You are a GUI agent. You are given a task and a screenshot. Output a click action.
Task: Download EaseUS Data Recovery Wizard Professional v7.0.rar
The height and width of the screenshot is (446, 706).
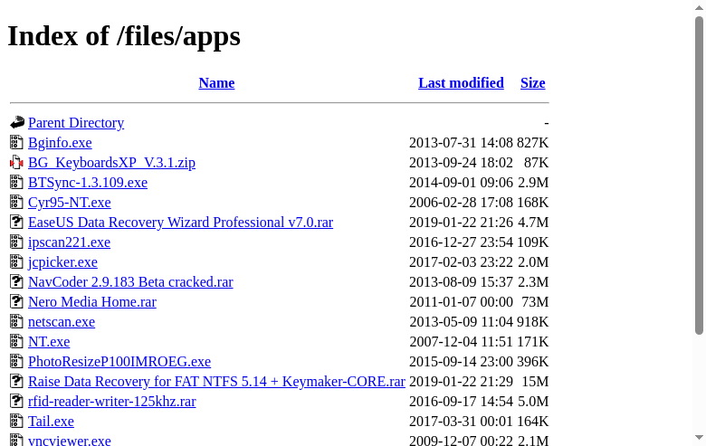pyautogui.click(x=180, y=222)
